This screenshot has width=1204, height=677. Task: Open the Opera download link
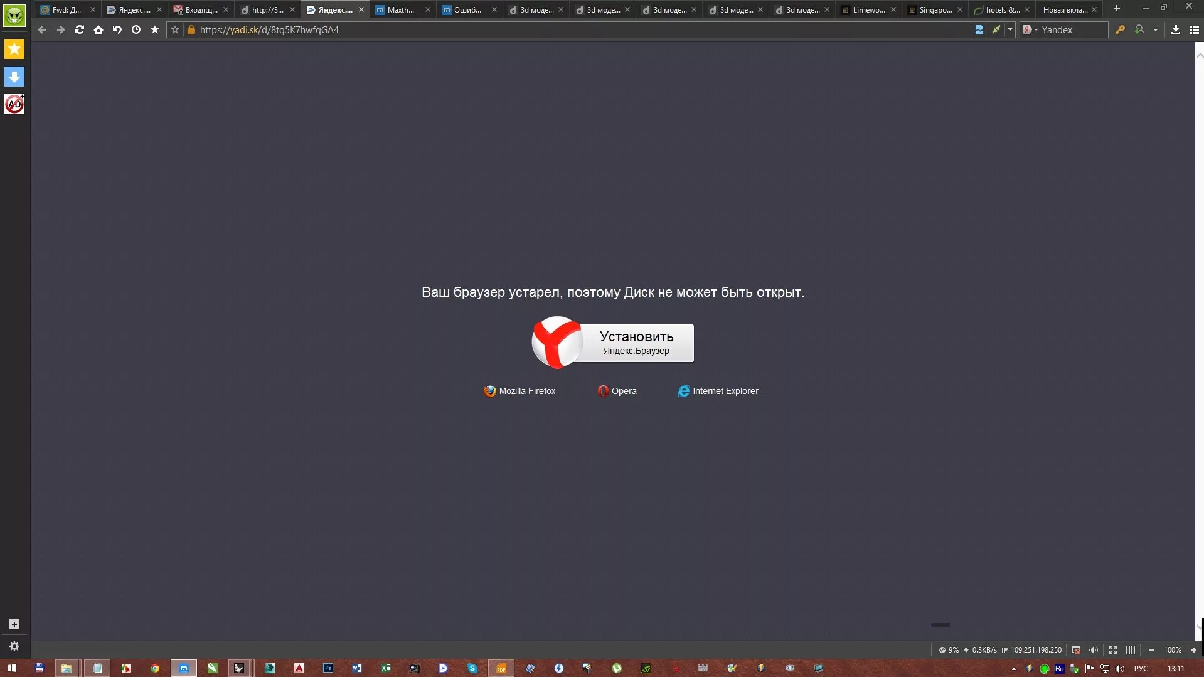[624, 391]
